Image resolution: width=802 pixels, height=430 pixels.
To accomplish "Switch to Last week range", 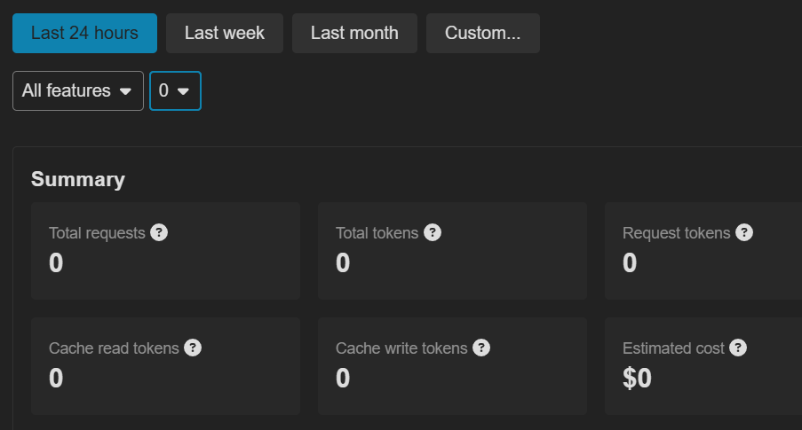I will [225, 33].
